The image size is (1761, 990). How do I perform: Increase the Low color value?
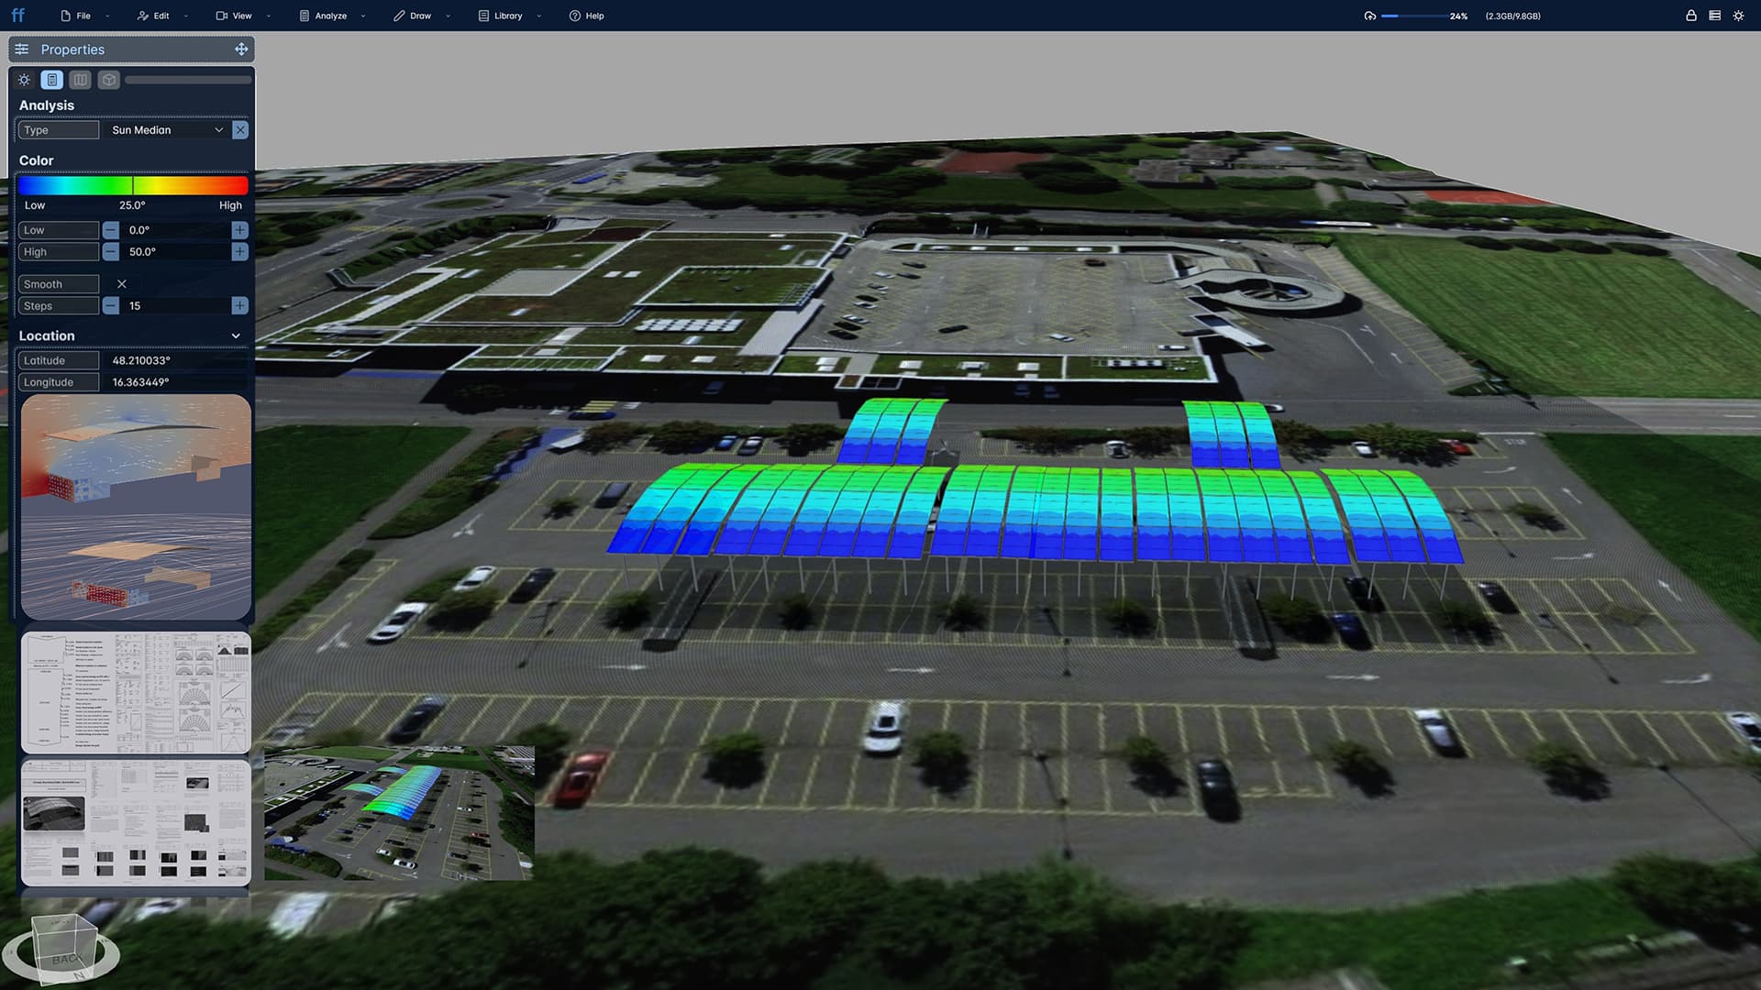[239, 230]
